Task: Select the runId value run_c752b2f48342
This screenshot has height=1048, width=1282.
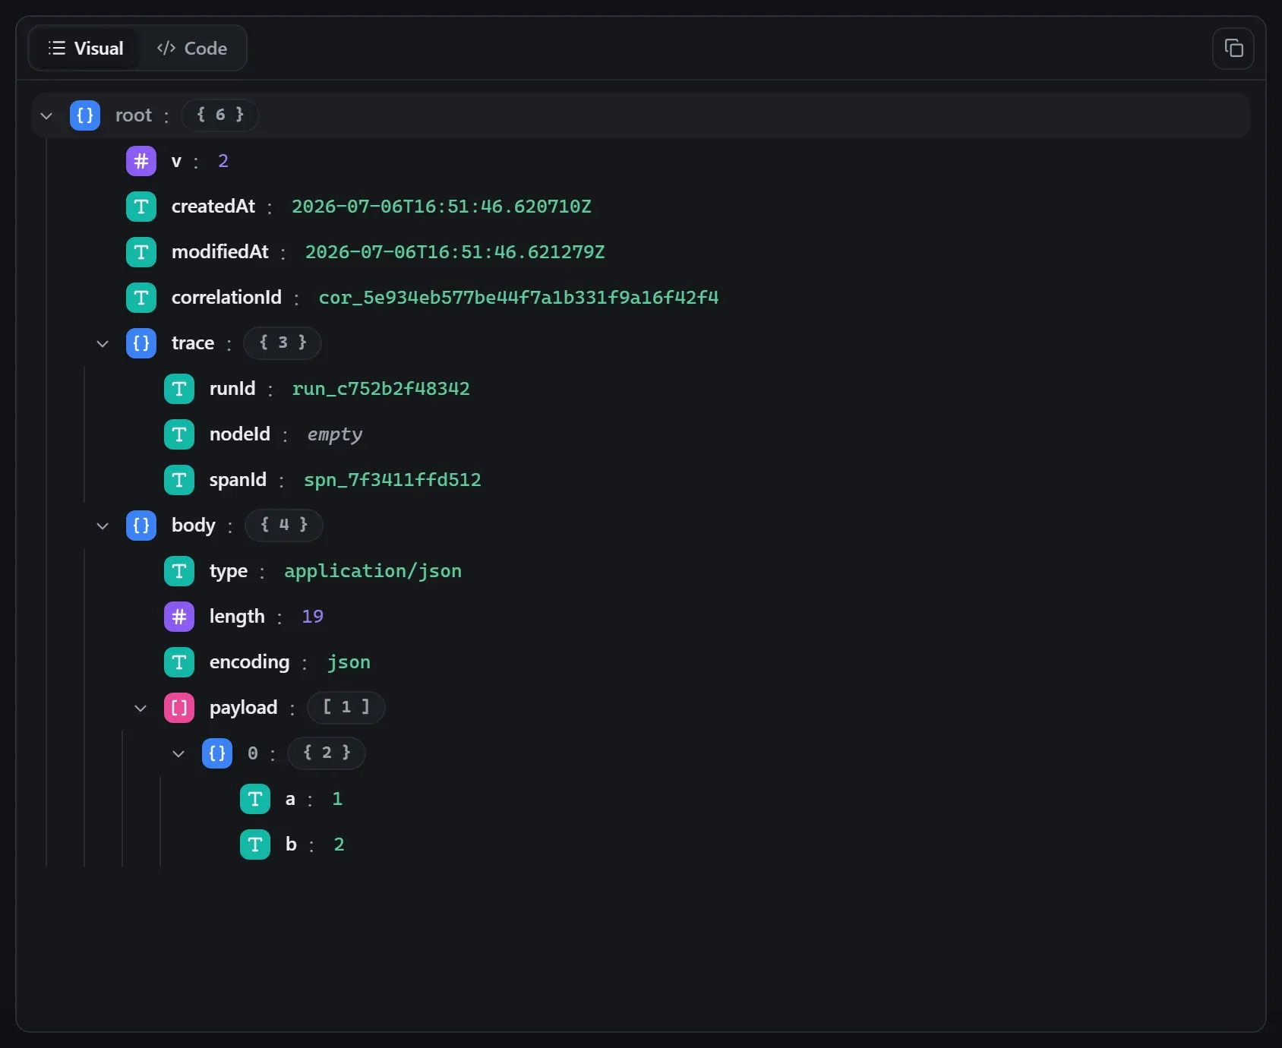Action: [381, 389]
